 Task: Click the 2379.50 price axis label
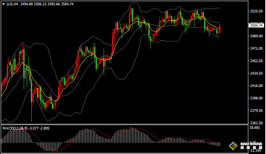click(x=256, y=111)
